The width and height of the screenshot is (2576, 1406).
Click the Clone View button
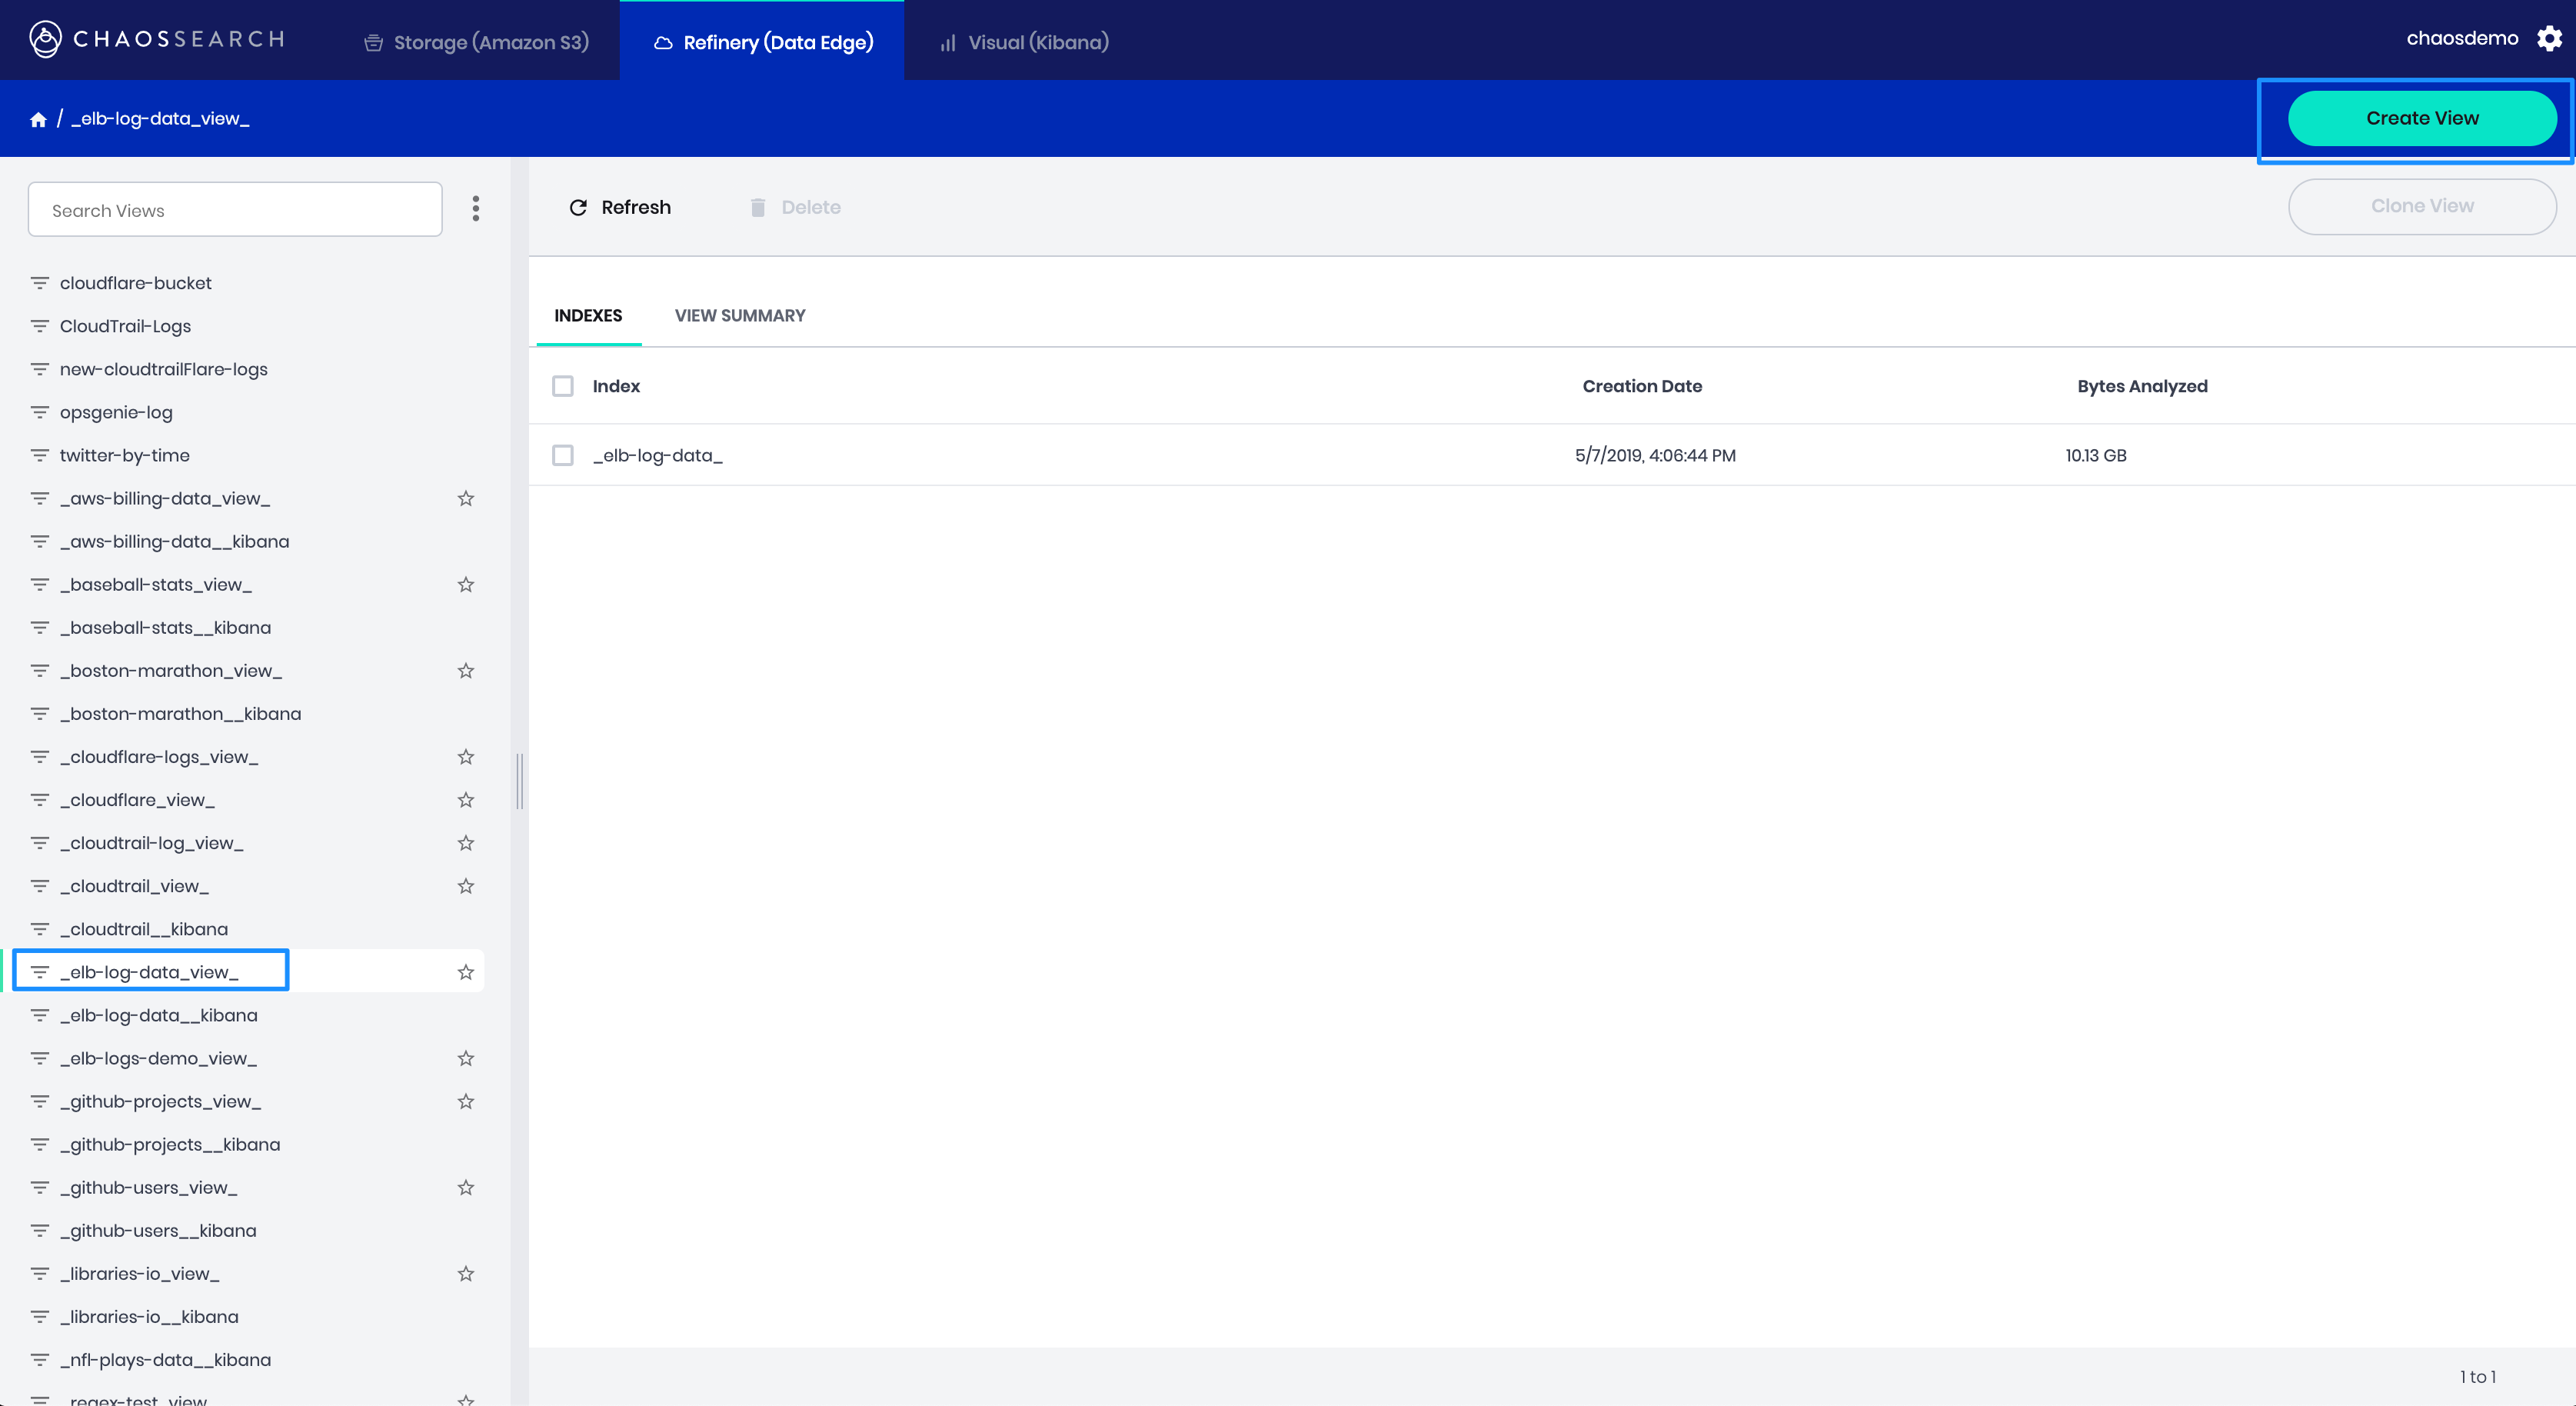coord(2421,206)
